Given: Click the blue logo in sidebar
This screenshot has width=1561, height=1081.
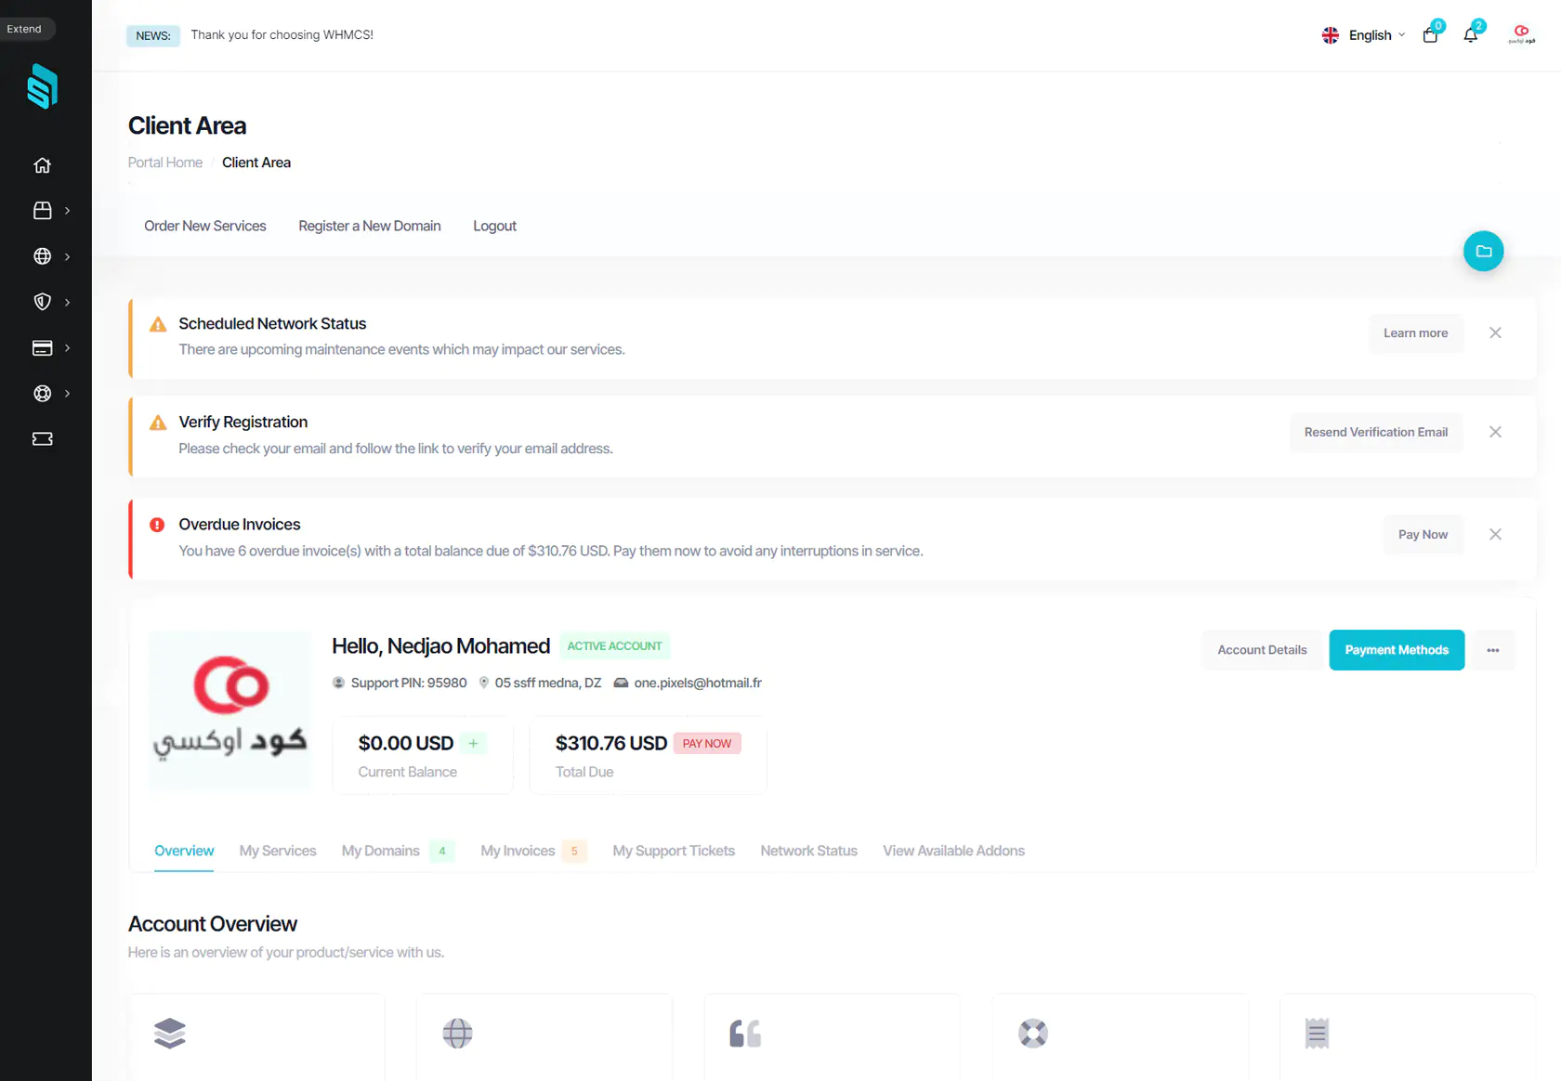Looking at the screenshot, I should (42, 86).
